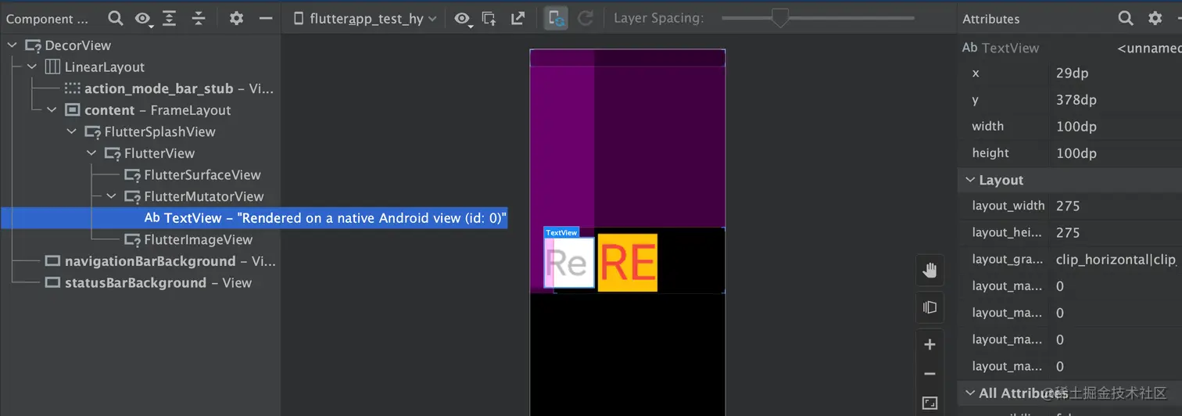The height and width of the screenshot is (416, 1182).
Task: Hide the Component Tree panel
Action: [266, 18]
